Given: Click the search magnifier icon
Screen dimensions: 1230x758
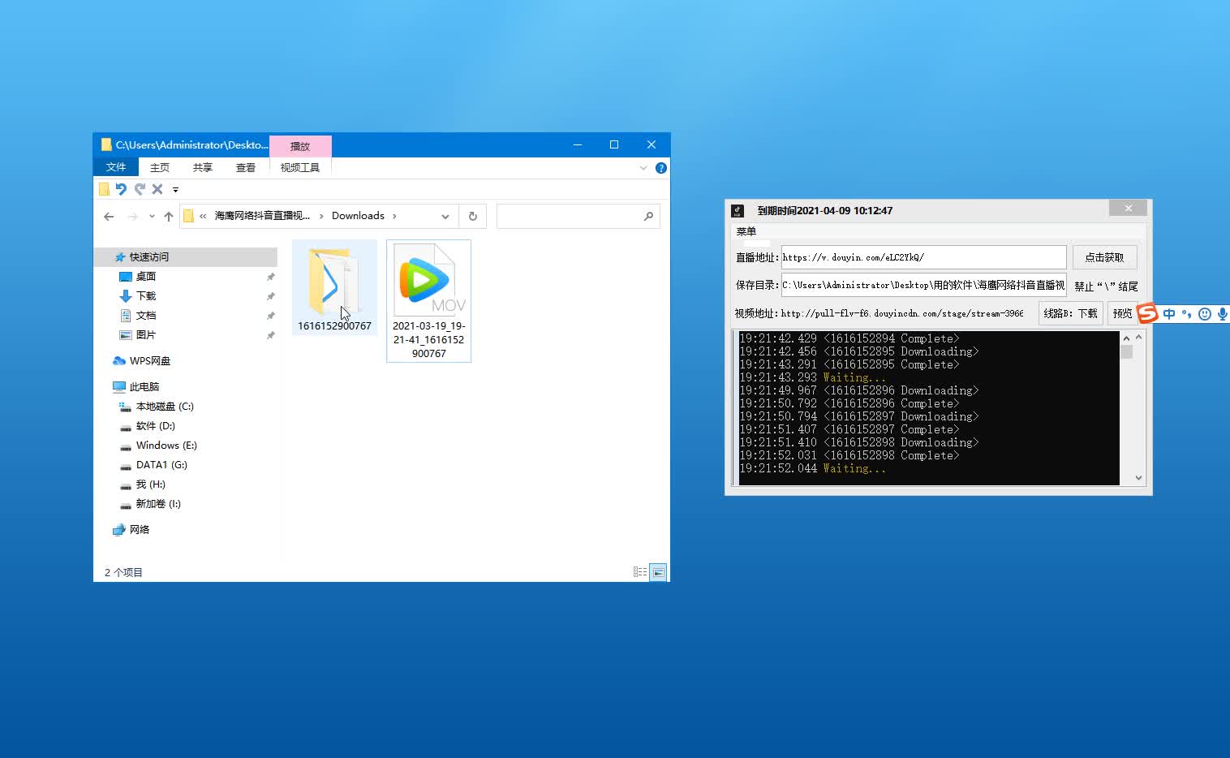Looking at the screenshot, I should (x=648, y=216).
